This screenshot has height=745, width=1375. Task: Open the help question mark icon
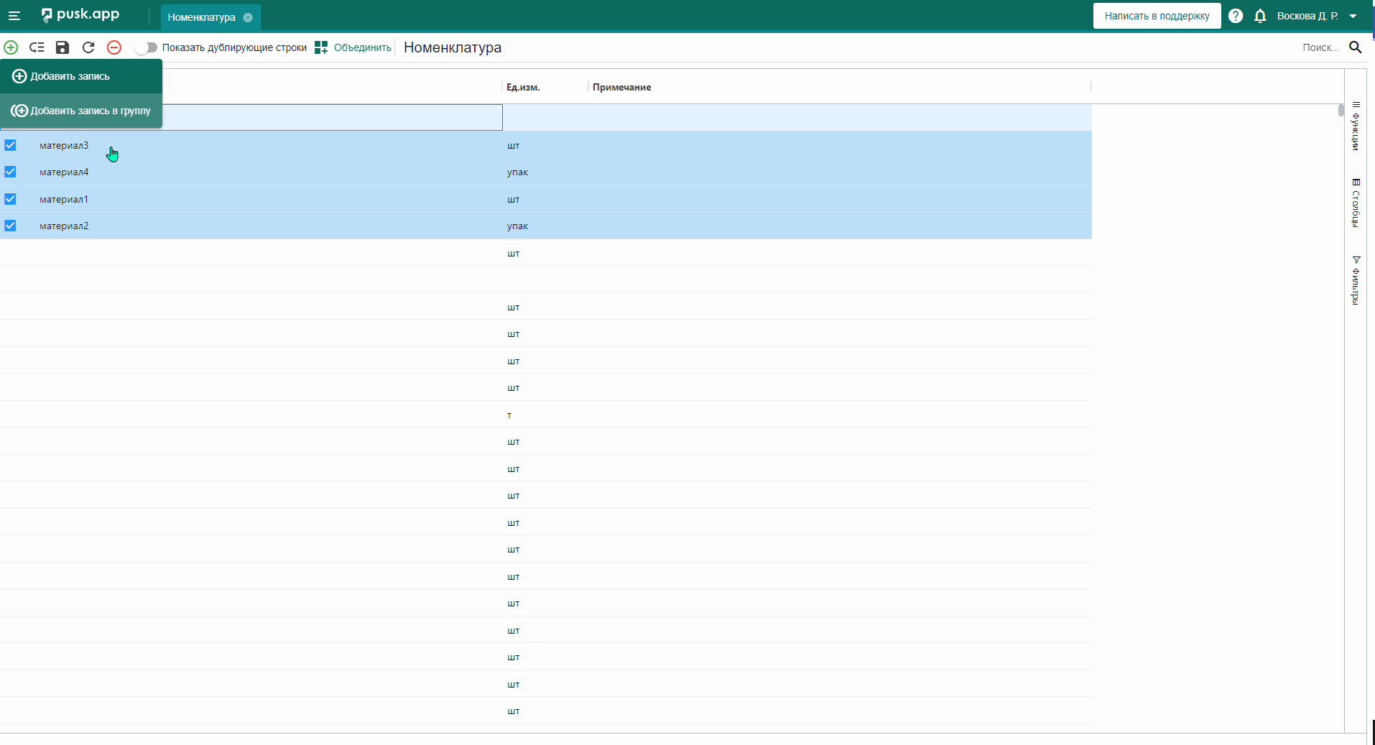[1236, 16]
